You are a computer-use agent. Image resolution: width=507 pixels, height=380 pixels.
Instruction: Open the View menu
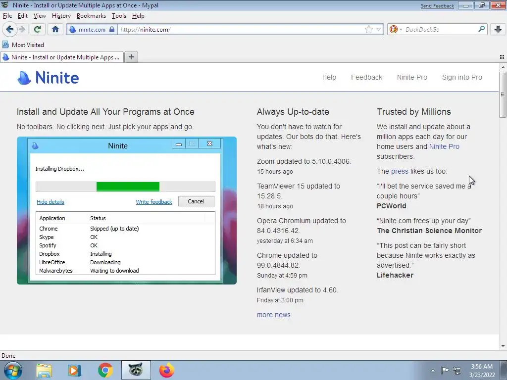pyautogui.click(x=40, y=16)
